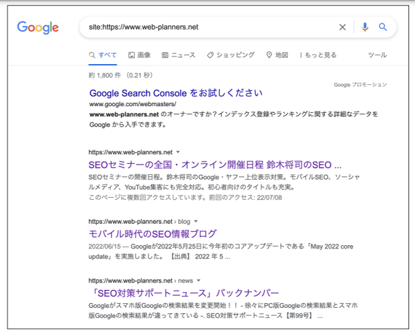
Task: Open the ショッピング tab
Action: coord(231,55)
